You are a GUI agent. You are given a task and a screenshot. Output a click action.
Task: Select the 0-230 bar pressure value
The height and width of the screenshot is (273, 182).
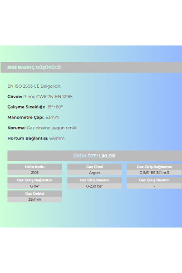coord(94,186)
